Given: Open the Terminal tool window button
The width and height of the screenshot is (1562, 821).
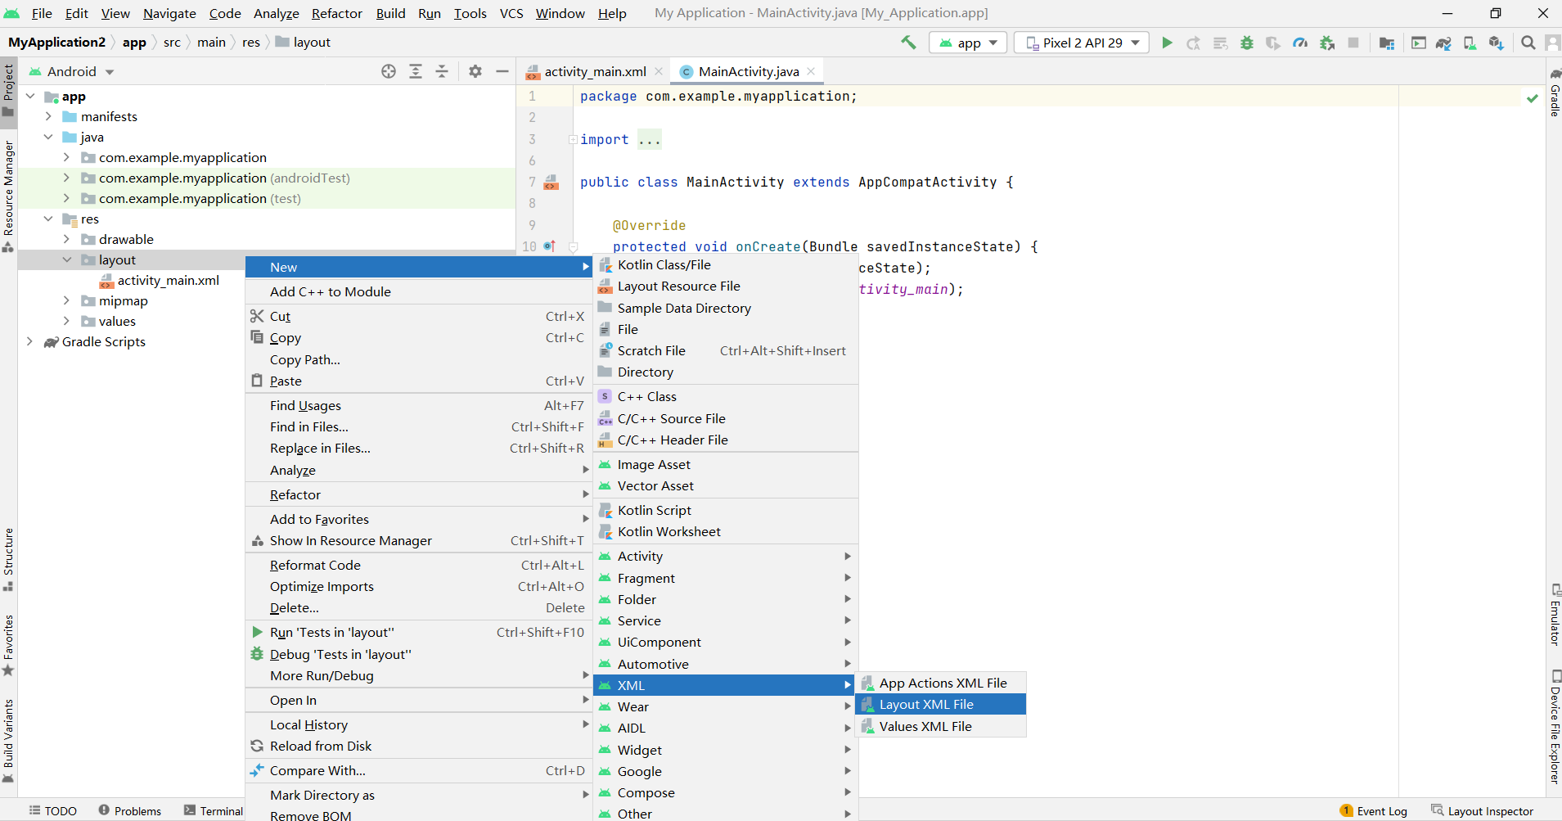Looking at the screenshot, I should (214, 811).
